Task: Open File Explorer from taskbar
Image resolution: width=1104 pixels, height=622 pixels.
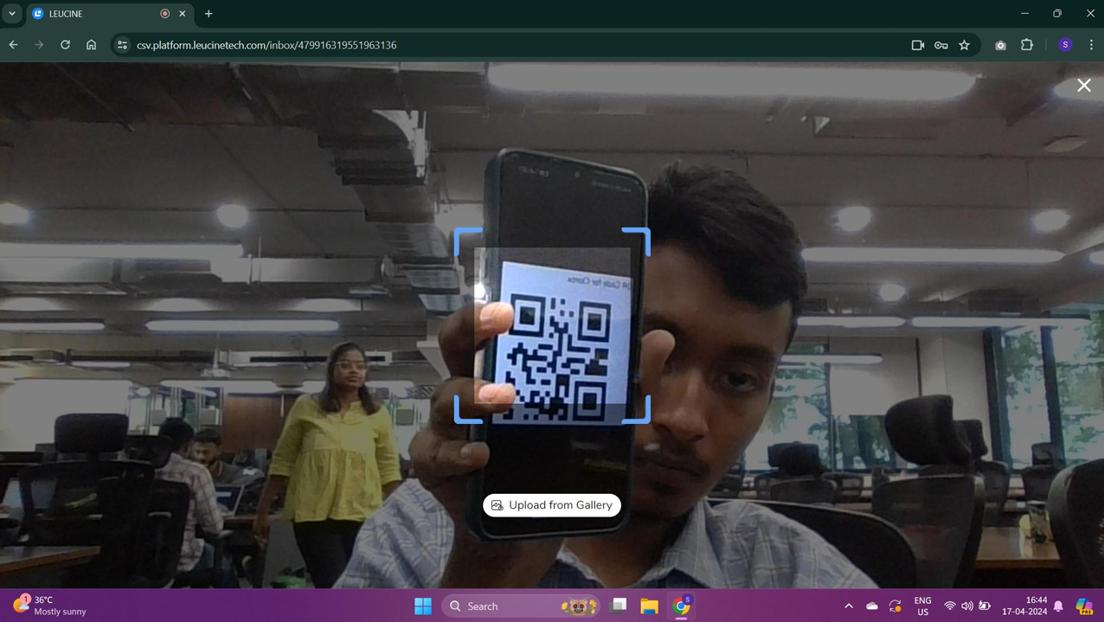Action: pos(650,606)
